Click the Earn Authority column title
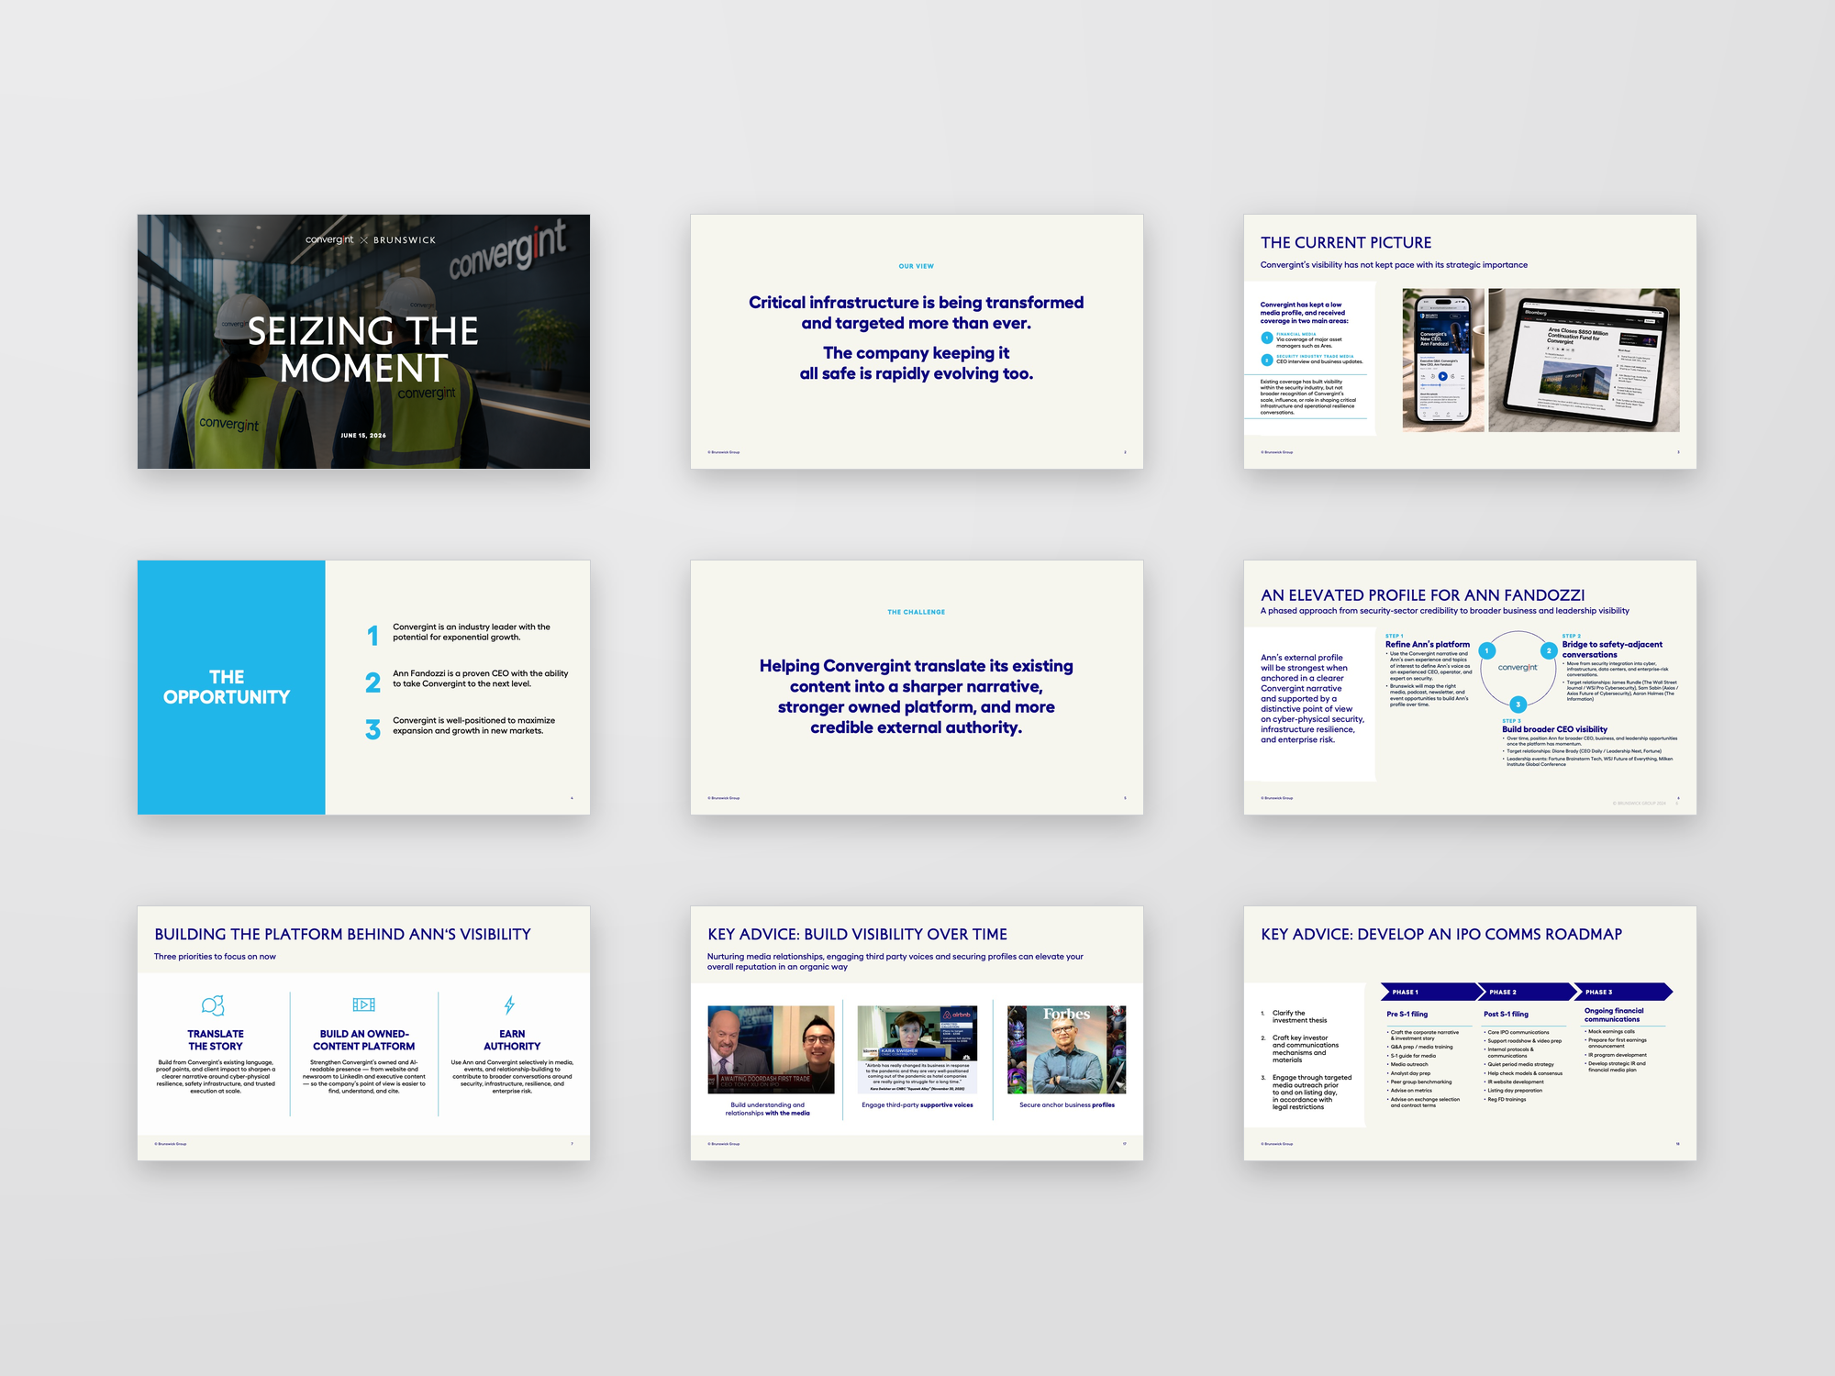This screenshot has width=1835, height=1376. click(512, 1040)
